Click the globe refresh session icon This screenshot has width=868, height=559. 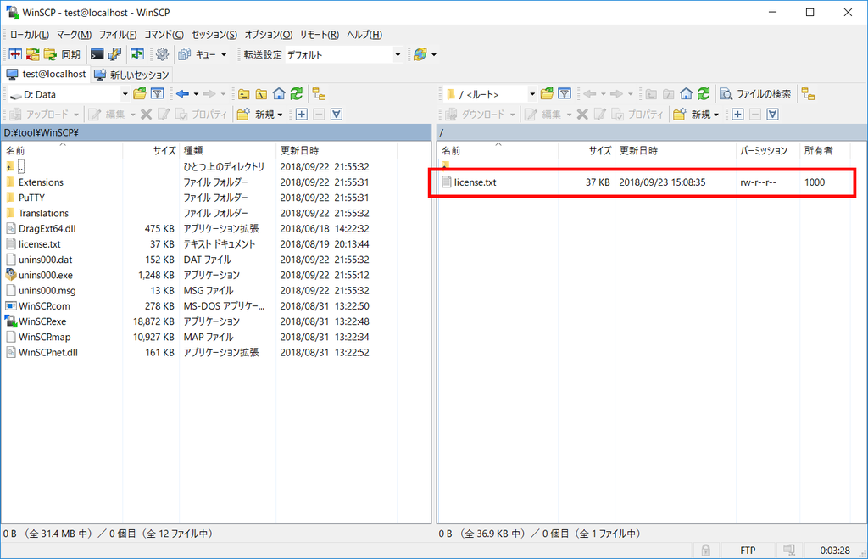tap(420, 54)
